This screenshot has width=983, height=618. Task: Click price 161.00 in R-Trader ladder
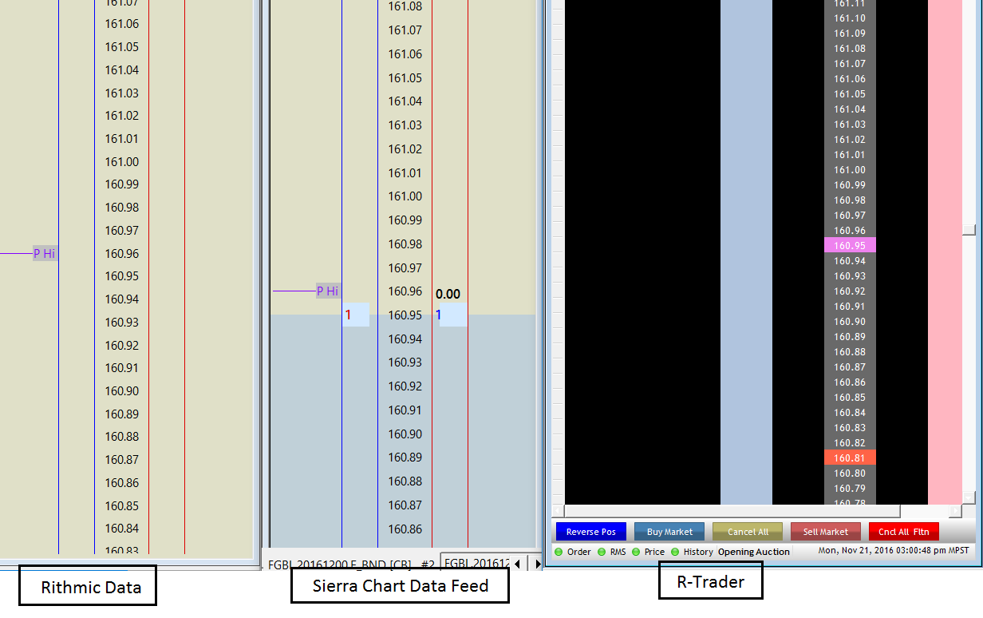[850, 170]
